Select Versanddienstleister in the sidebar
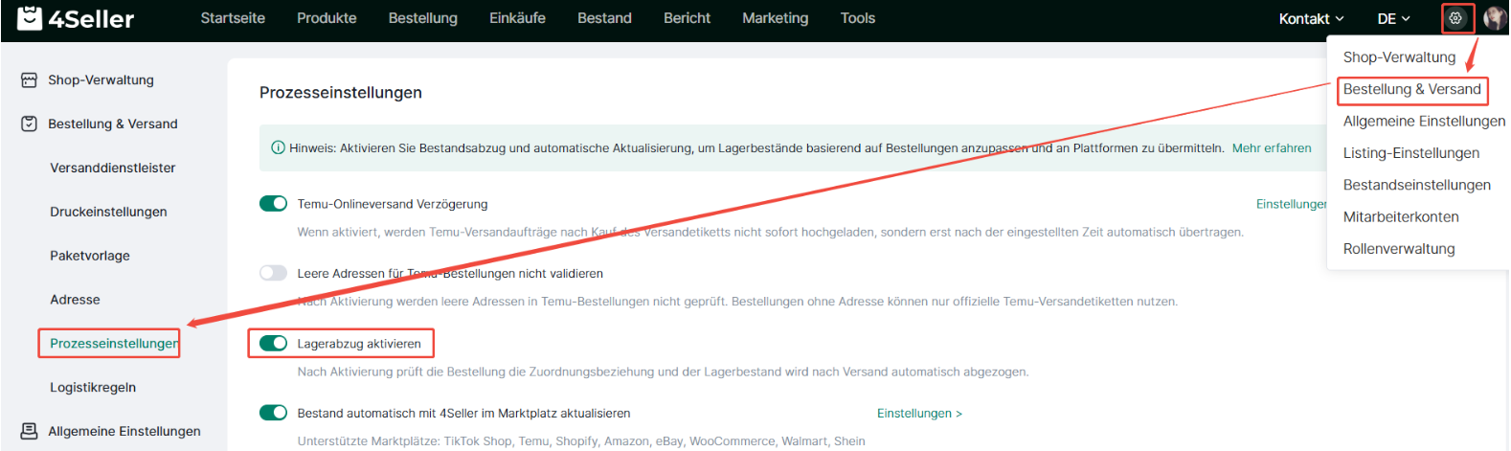1511x451 pixels. pyautogui.click(x=113, y=169)
